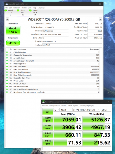The height and width of the screenshot is (154, 115).
Task: Open the Help menu in CrystalDiskInfo
Action: [34, 8]
